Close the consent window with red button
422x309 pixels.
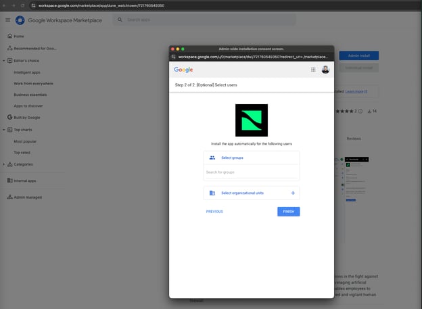(172, 49)
